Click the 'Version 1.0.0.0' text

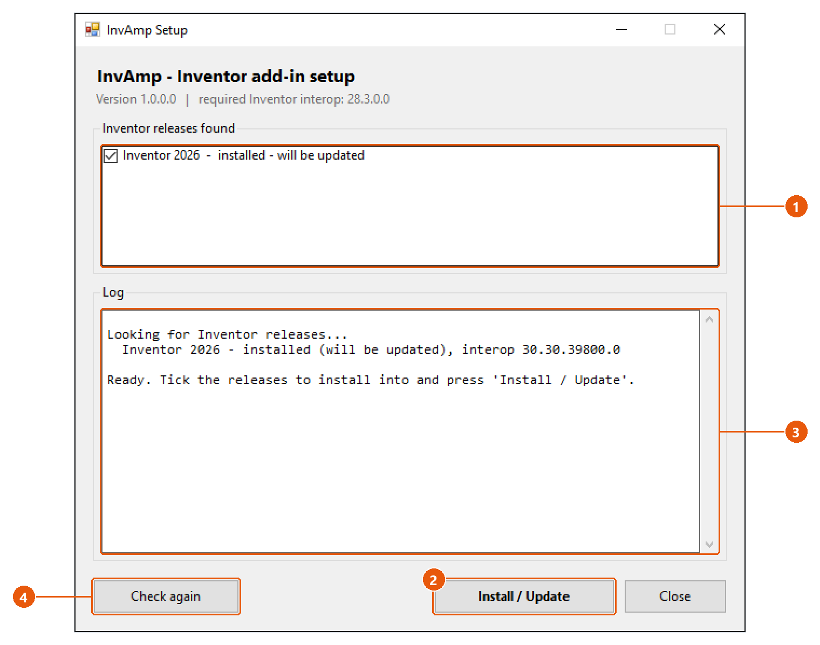136,99
